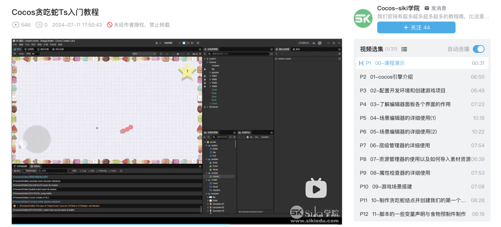This screenshot has width=501, height=227.
Task: Toggle the lock icon of Wall1 node
Action: tap(205, 76)
